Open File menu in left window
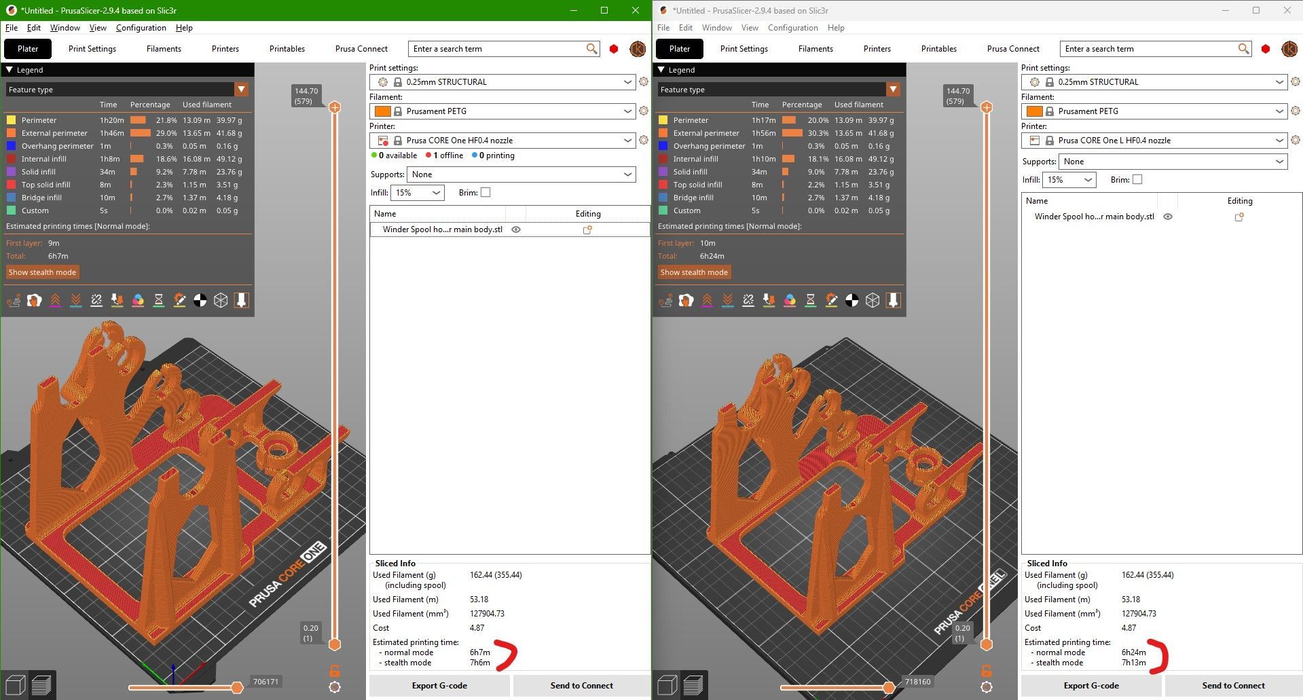This screenshot has width=1303, height=700. (12, 28)
